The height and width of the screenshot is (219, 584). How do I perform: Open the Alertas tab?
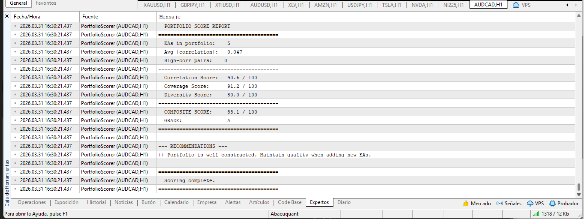click(233, 202)
